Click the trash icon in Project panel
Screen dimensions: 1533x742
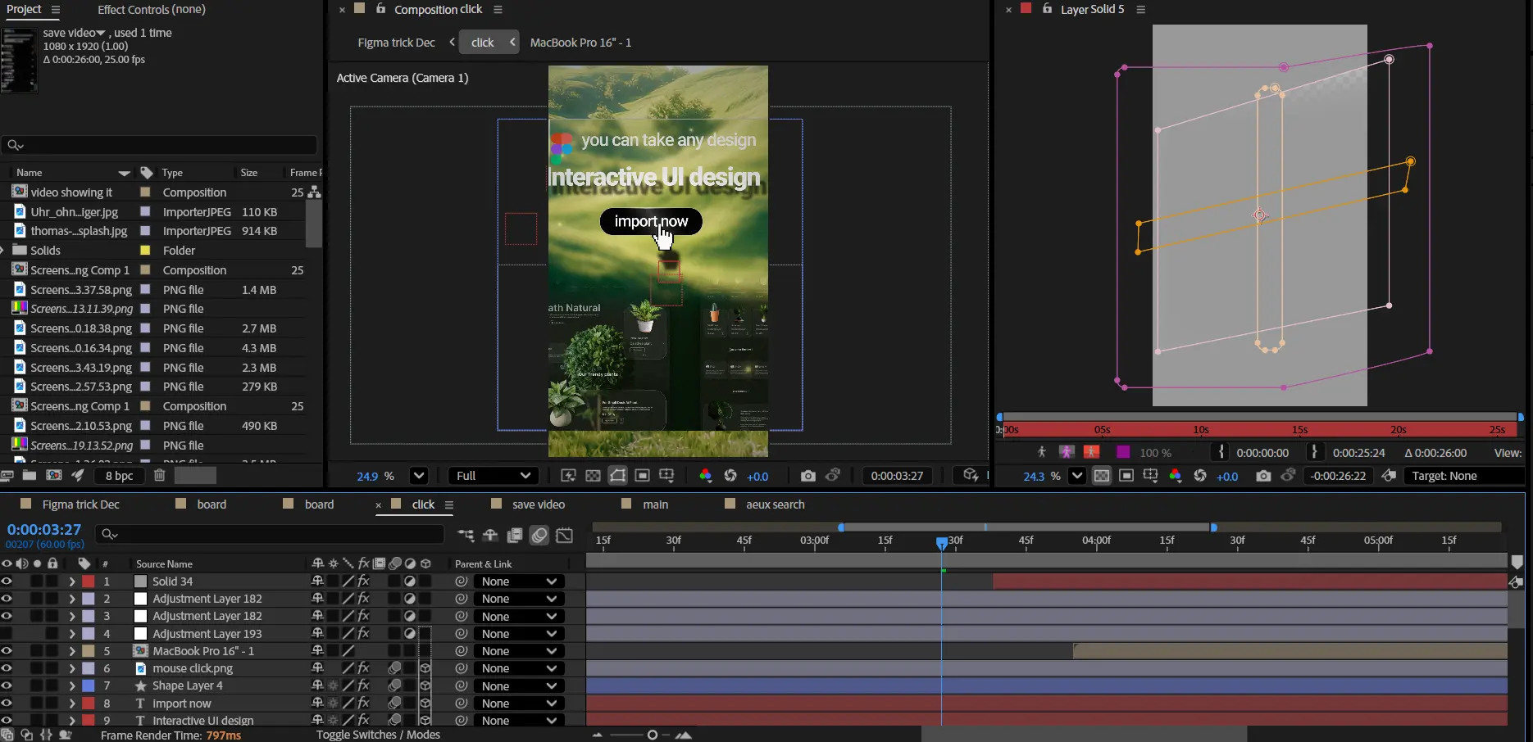[x=160, y=476]
